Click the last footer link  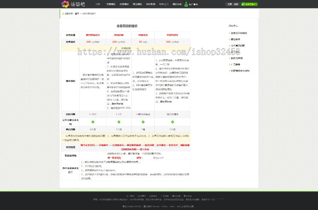(188, 196)
